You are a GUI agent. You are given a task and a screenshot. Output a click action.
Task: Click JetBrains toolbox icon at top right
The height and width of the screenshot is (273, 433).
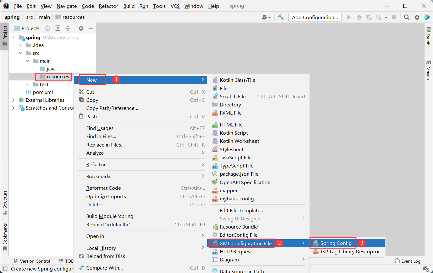pos(427,17)
